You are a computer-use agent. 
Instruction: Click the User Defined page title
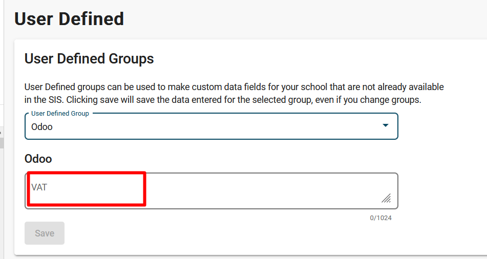tap(69, 19)
